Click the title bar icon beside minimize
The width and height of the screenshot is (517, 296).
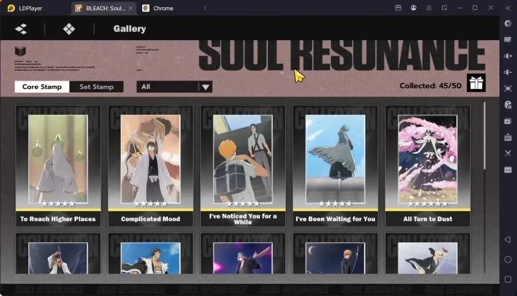pos(444,8)
